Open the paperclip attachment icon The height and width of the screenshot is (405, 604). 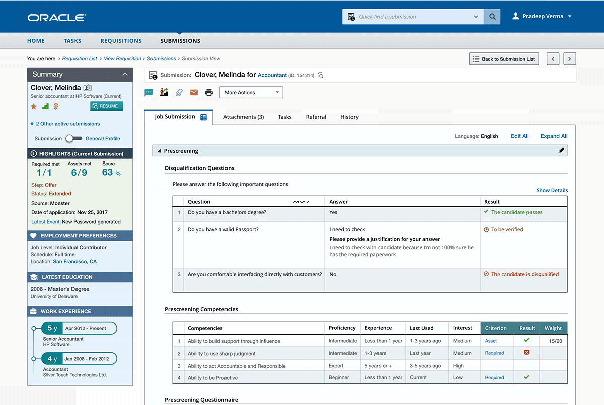coord(179,92)
